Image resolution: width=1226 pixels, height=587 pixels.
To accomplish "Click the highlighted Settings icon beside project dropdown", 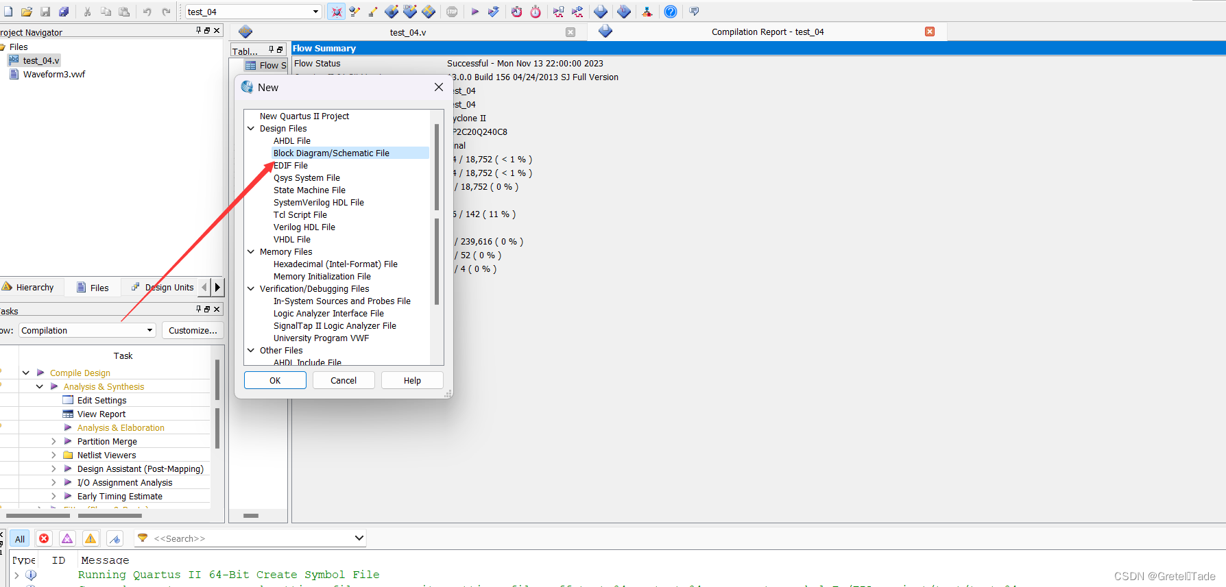I will [336, 12].
